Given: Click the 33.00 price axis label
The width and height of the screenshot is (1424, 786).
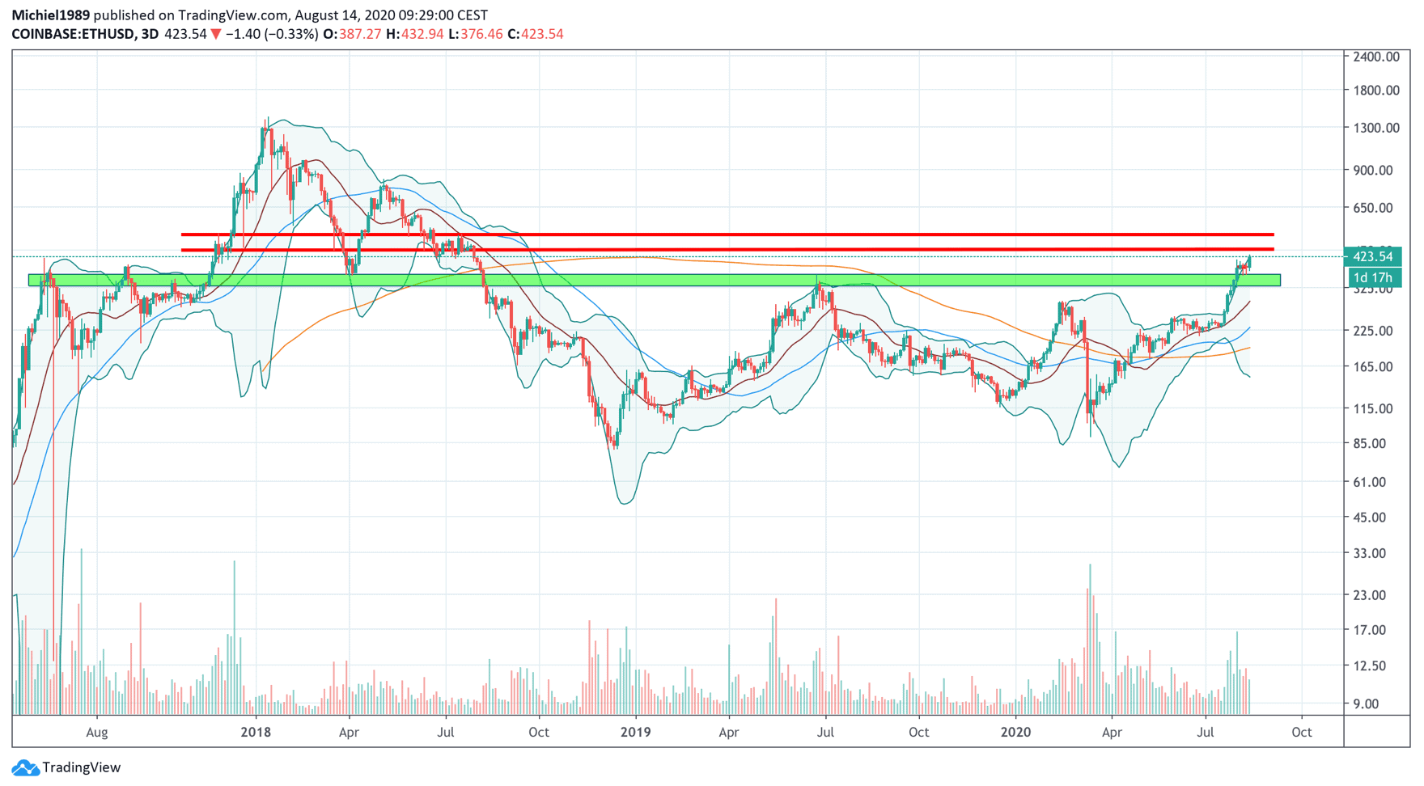Looking at the screenshot, I should pyautogui.click(x=1370, y=554).
